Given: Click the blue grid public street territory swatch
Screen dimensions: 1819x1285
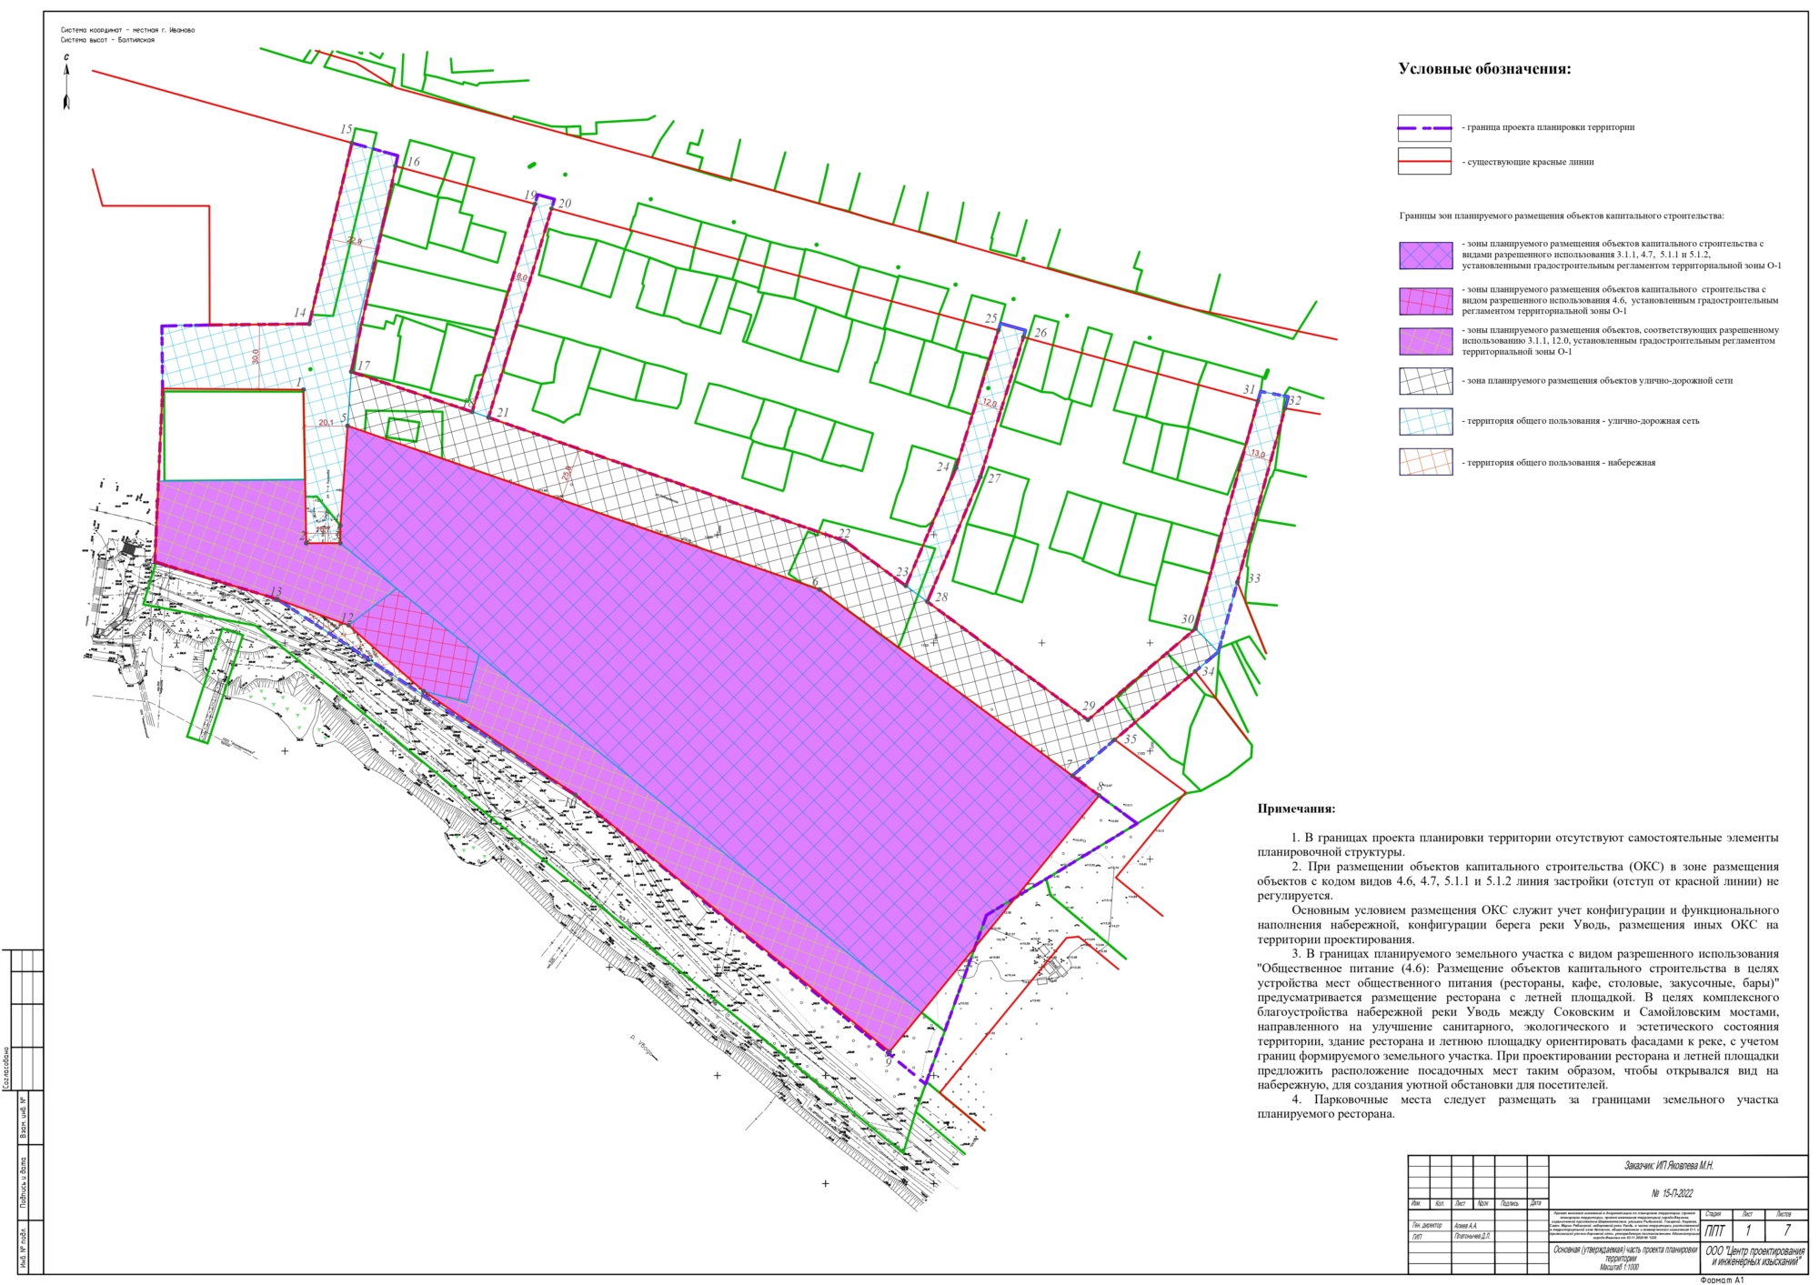Looking at the screenshot, I should pos(1425,421).
